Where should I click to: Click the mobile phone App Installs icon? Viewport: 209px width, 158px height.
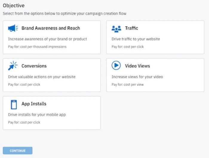pyautogui.click(x=13, y=104)
